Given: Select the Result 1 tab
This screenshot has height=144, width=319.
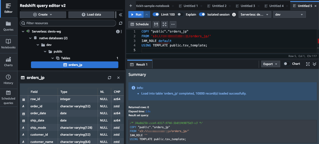Looking at the screenshot, I should point(140,64).
